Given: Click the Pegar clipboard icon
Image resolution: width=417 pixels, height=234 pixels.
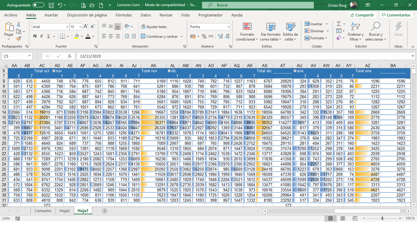Looking at the screenshot, I should point(9,27).
